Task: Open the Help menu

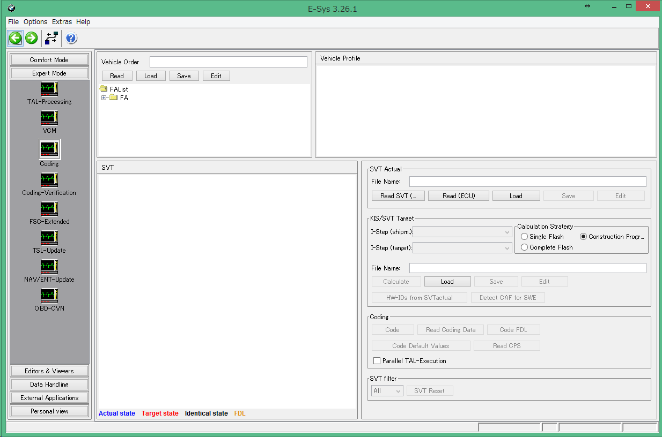Action: 83,22
